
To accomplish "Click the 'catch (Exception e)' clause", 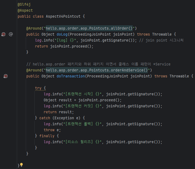I will click(60, 118).
